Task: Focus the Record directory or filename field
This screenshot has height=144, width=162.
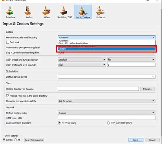Action: click(98, 89)
